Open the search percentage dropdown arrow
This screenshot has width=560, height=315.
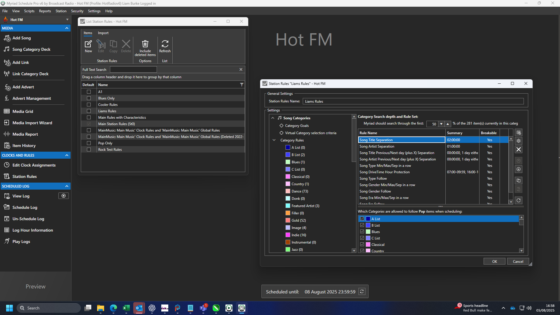441,124
